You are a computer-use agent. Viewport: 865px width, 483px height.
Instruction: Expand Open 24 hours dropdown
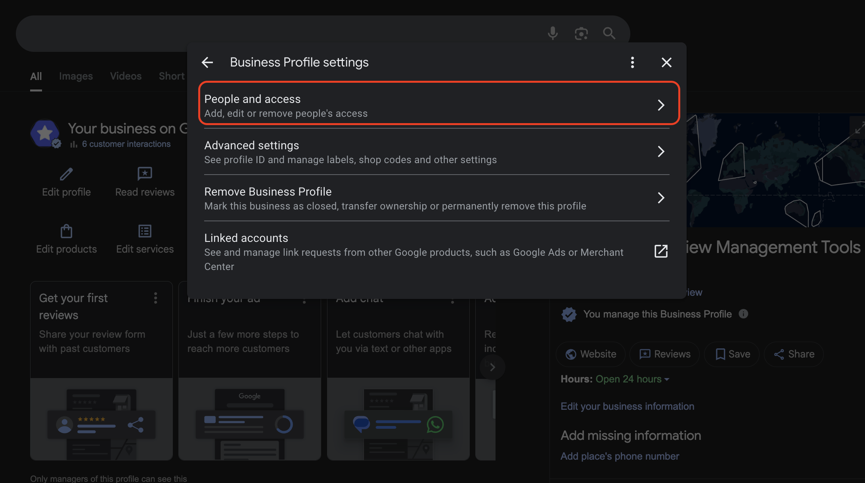coord(632,379)
